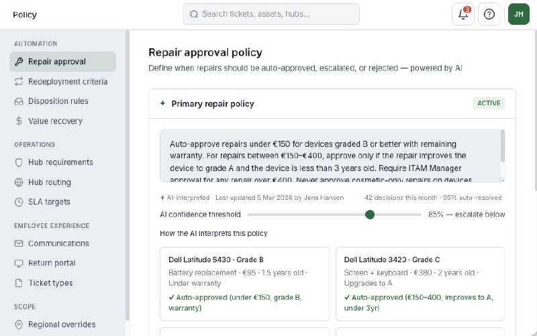
Task: Click the help question mark icon
Action: coord(489,14)
